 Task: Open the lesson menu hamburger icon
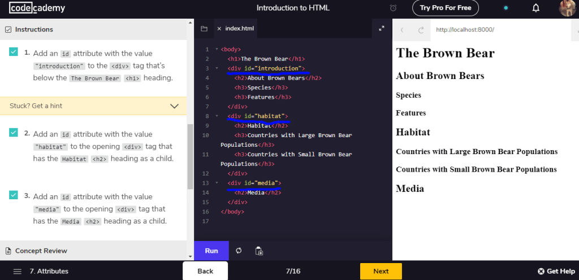pos(18,271)
